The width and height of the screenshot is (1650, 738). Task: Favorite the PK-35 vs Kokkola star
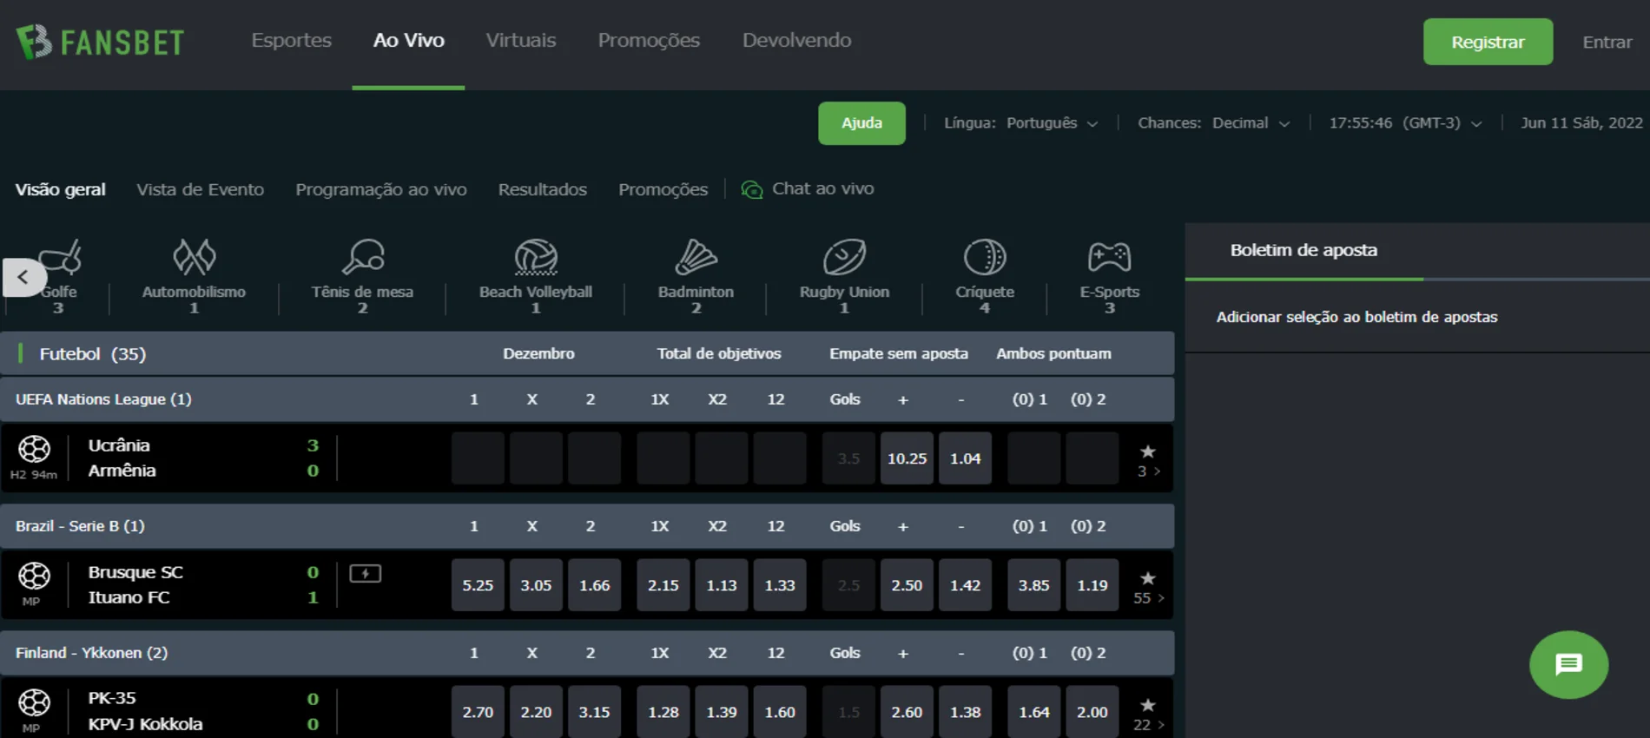(x=1147, y=705)
